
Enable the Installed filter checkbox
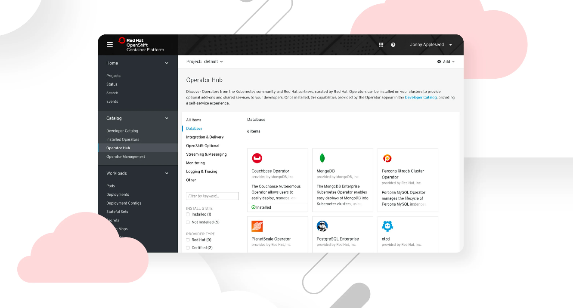pos(187,214)
